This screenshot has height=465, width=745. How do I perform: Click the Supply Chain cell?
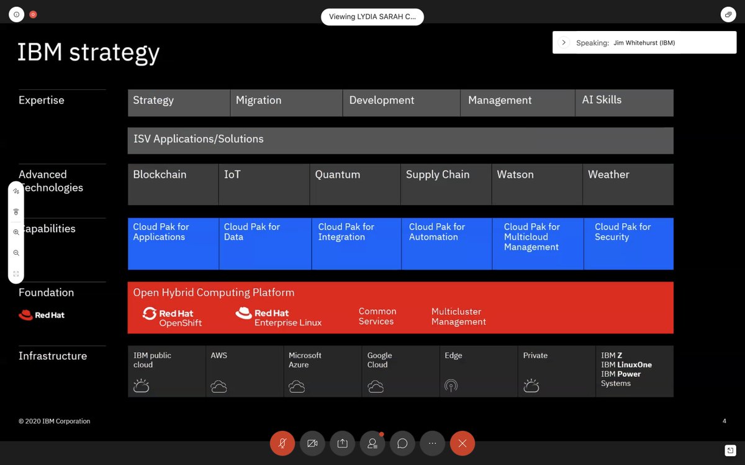point(446,184)
